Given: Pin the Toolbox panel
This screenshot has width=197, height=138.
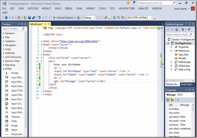Looking at the screenshot, I should click(22, 24).
